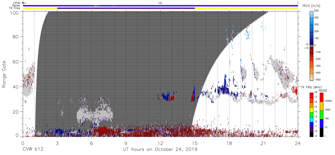This screenshot has height=155, width=335.
Task: Click the blue Noise strip above the plot
Action: [x=160, y=5]
